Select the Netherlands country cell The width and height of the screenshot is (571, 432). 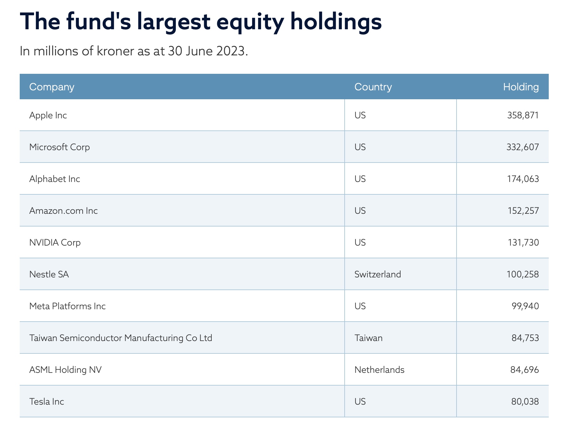point(379,370)
